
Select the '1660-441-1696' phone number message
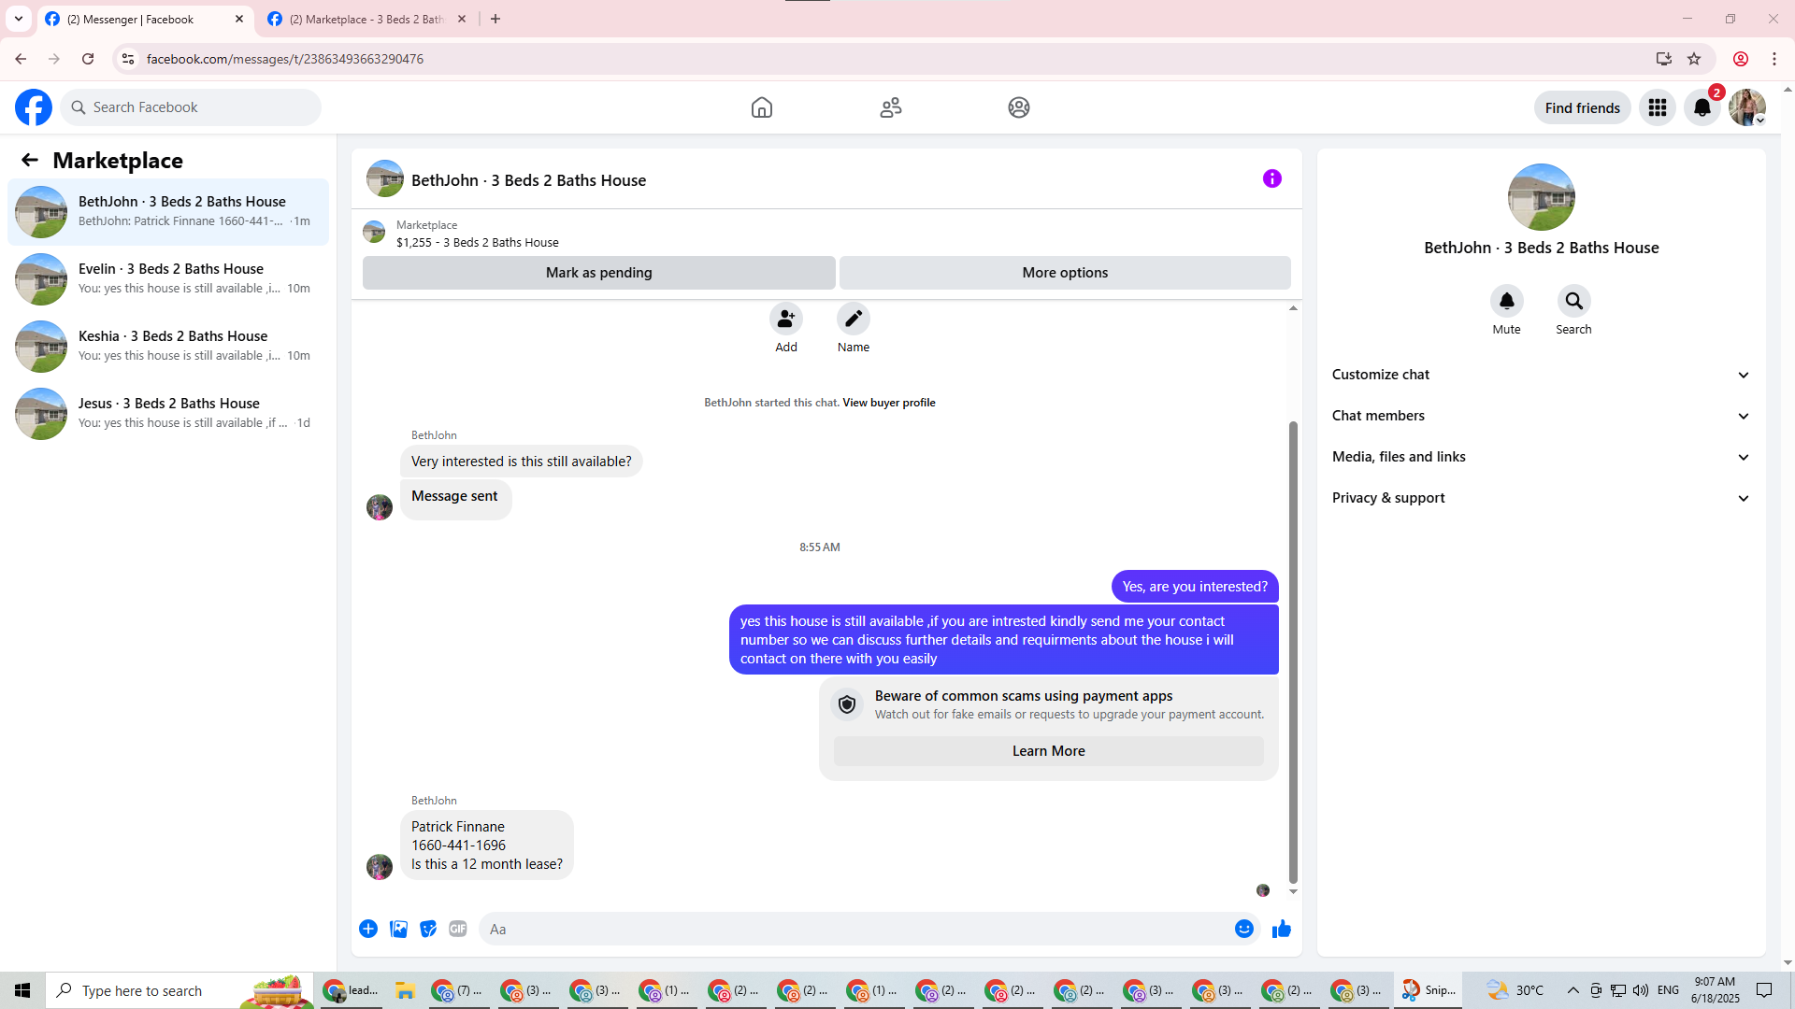tap(458, 846)
